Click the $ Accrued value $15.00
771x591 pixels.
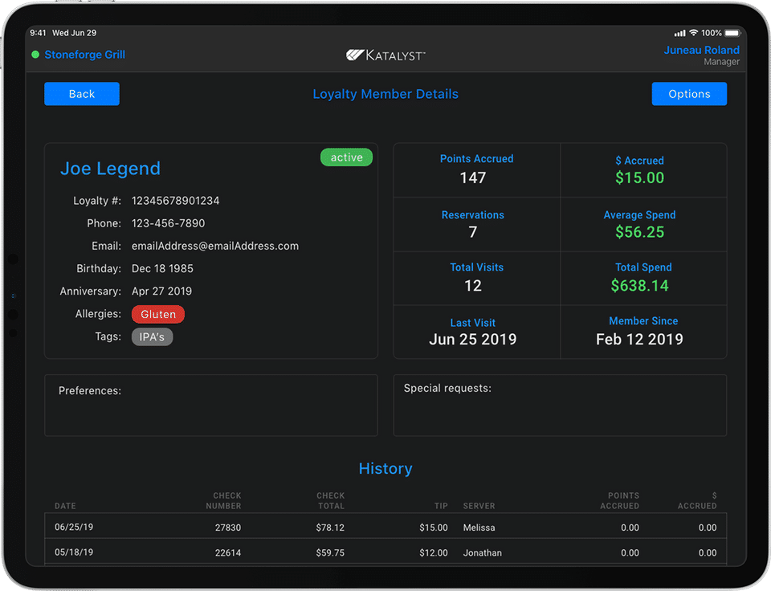coord(640,177)
